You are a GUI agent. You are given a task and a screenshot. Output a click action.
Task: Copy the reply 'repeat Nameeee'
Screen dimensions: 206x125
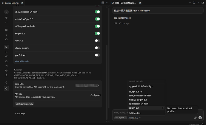coord(116,24)
